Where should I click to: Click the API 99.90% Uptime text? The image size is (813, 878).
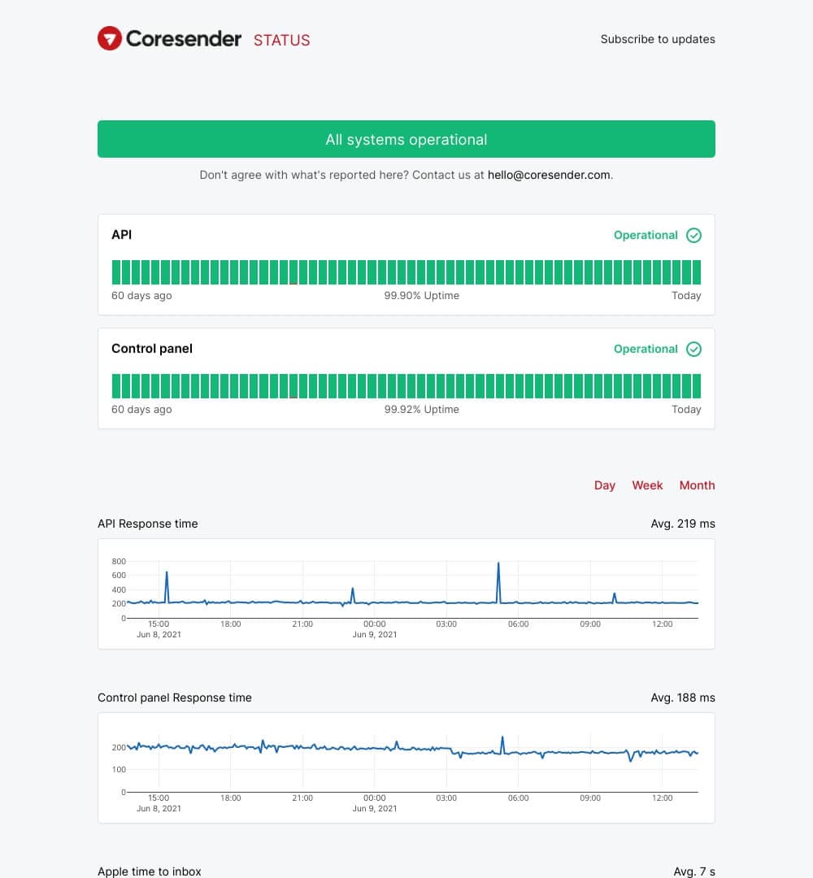pyautogui.click(x=421, y=296)
